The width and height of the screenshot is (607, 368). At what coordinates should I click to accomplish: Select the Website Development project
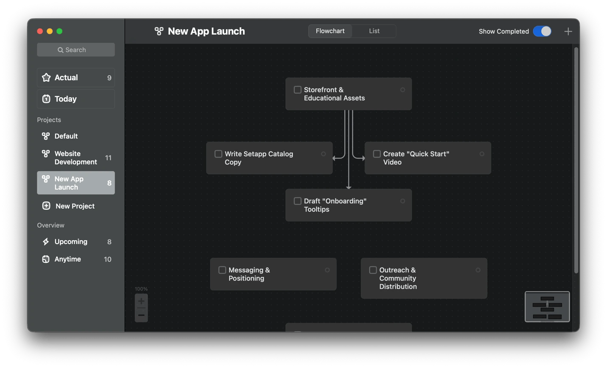click(76, 157)
